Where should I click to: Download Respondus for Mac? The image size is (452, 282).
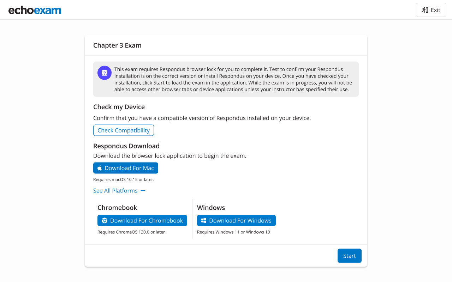tap(126, 168)
